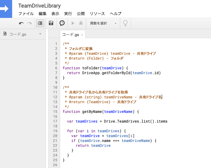Click DriveApp.getFolderById on line 7
Viewport: 211px width, 168px height.
106,73
